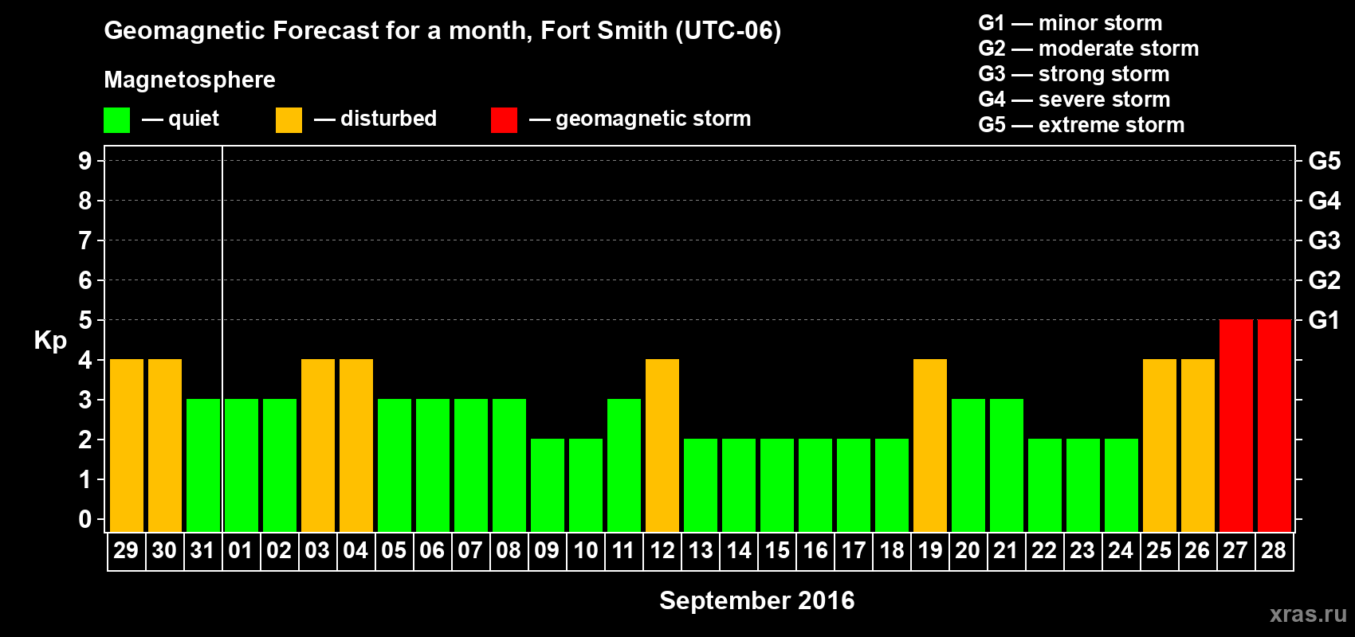
Task: Click the Kp value 9 tick label
Action: tap(85, 161)
